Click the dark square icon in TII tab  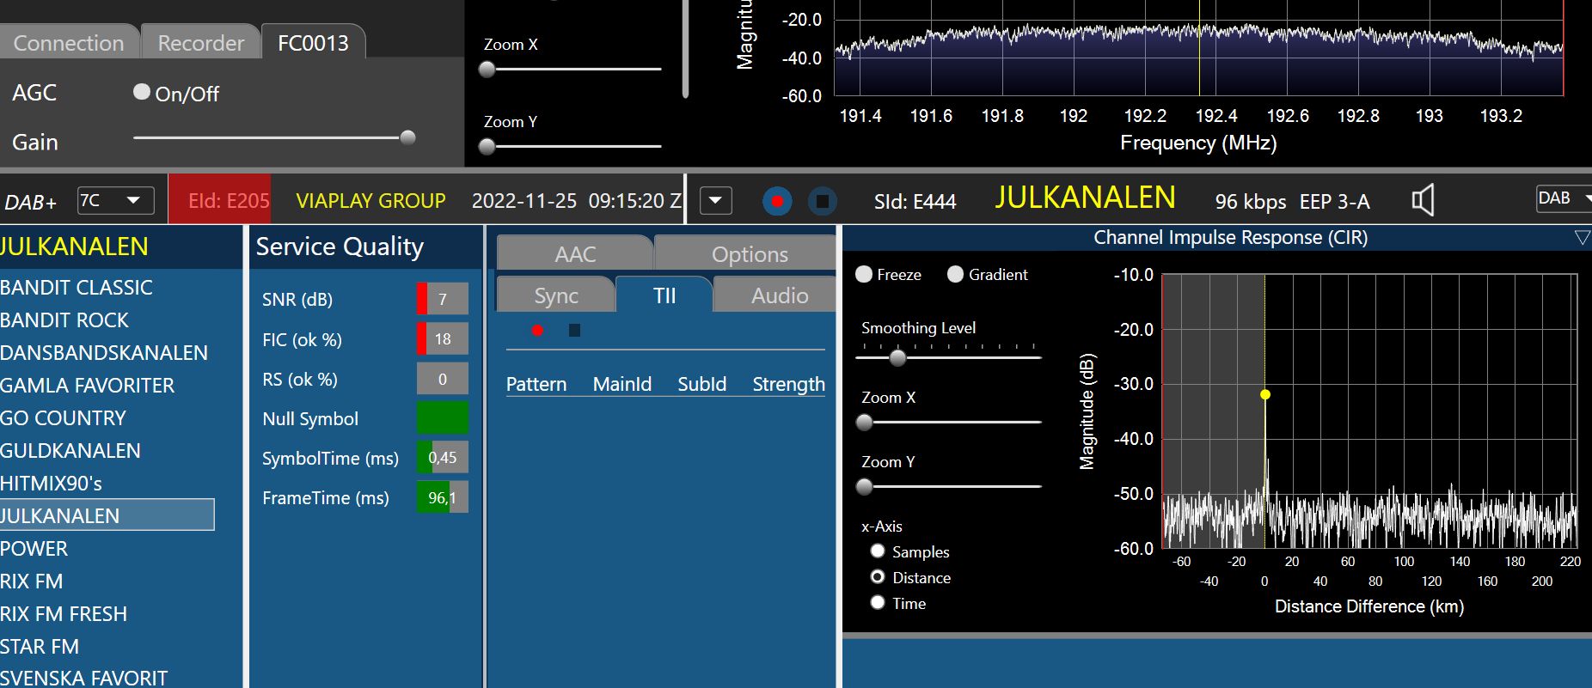pos(574,331)
